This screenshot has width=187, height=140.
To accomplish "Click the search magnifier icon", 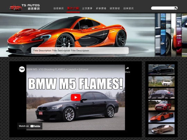I will point(176,8).
